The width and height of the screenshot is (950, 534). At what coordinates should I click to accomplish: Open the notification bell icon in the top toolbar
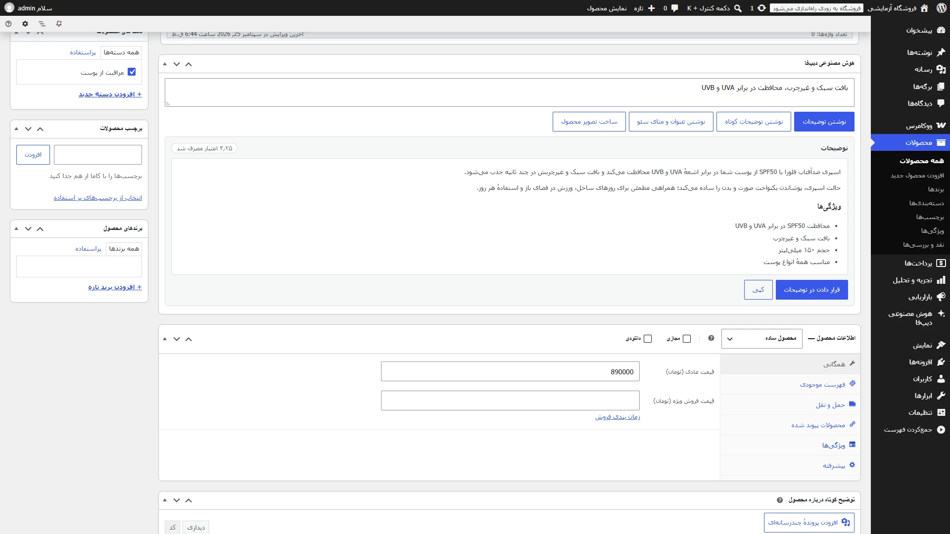coord(59,24)
